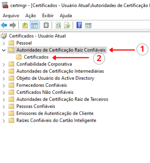Expand the Certificados Não Confiáveis node
This screenshot has height=163, width=150.
pyautogui.click(x=4, y=93)
